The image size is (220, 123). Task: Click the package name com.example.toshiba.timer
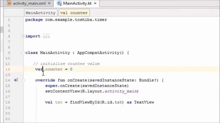tap(76, 20)
